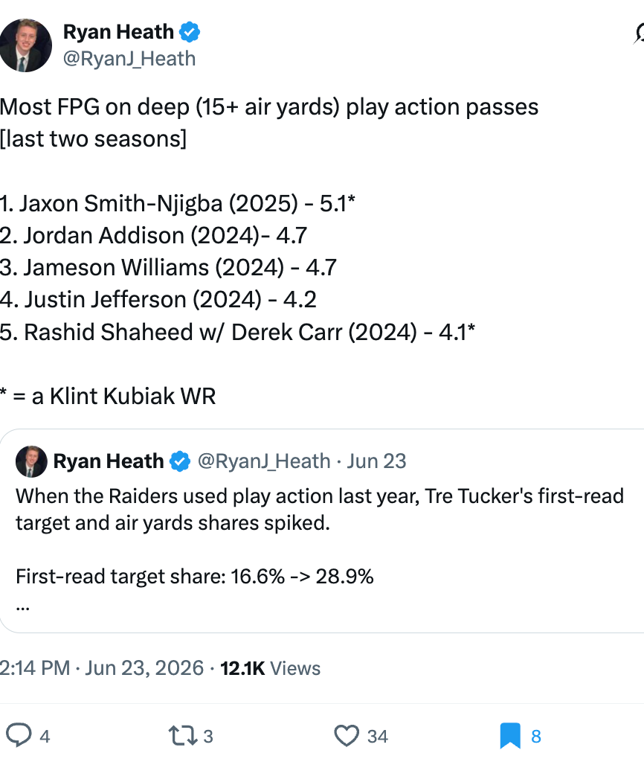Open the Jun 23 date of quoted tweet
644x759 pixels.
[376, 461]
